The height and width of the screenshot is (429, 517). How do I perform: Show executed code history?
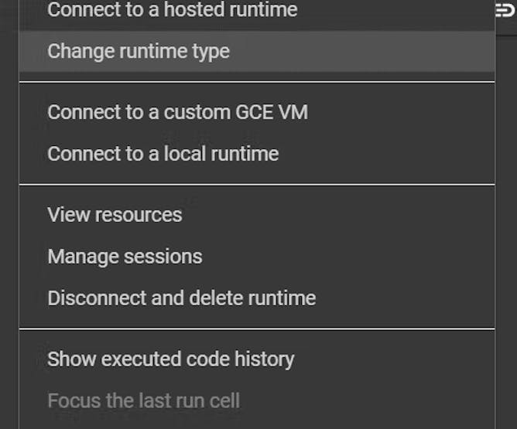point(170,359)
